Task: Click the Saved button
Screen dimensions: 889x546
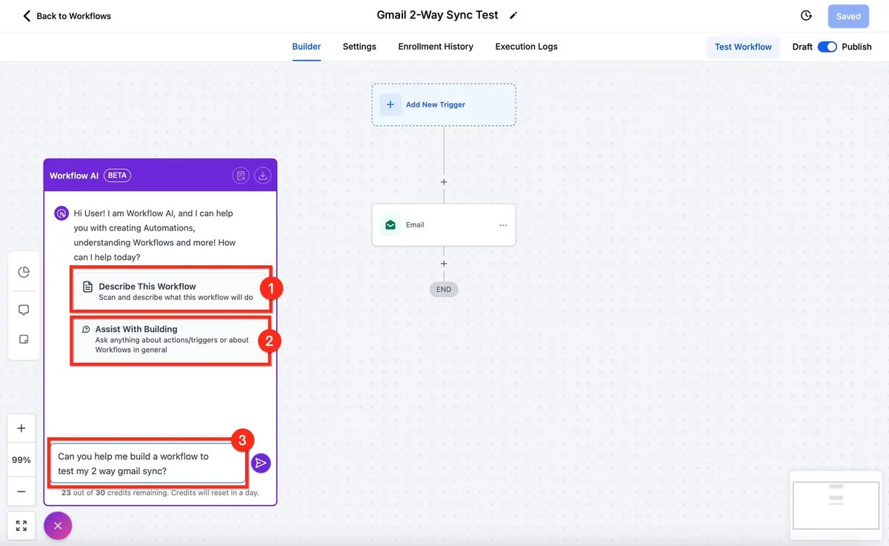Action: tap(848, 16)
